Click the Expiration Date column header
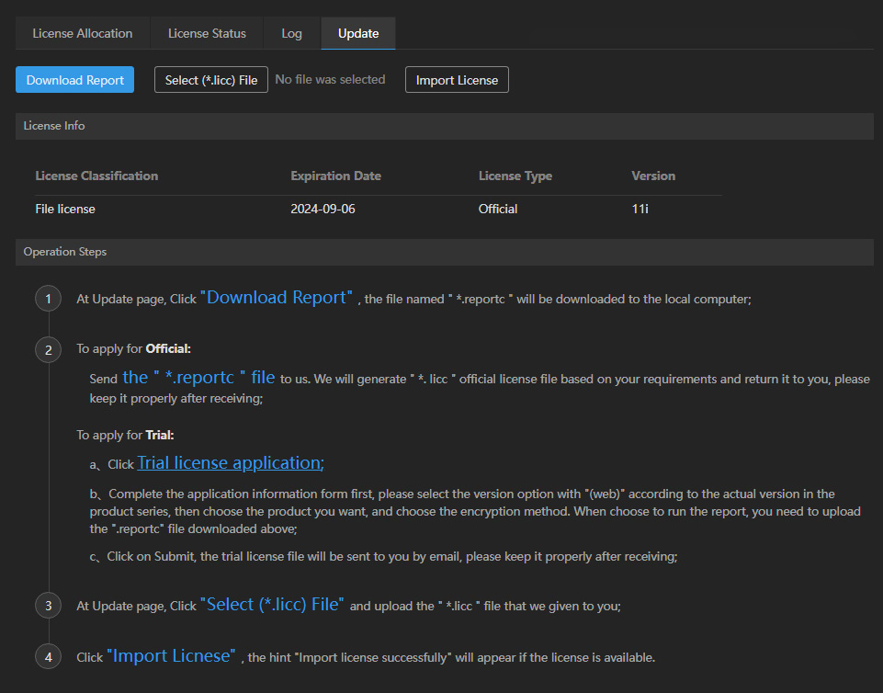 (335, 176)
